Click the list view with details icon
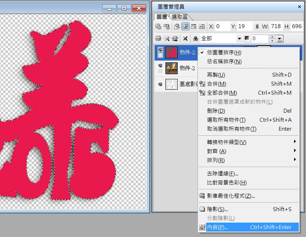Screen dimensions: 306x237 (194, 26)
